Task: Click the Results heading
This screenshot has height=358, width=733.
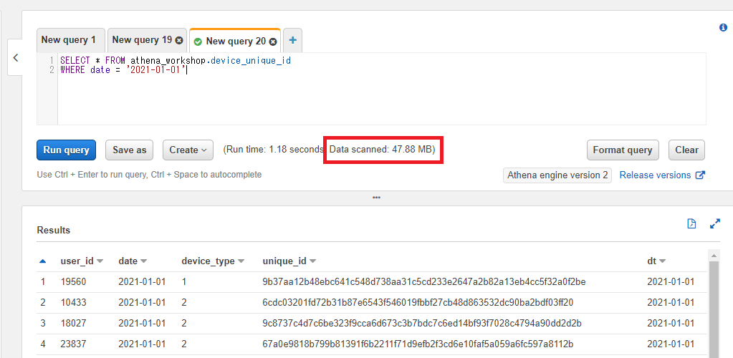Action: pyautogui.click(x=54, y=231)
